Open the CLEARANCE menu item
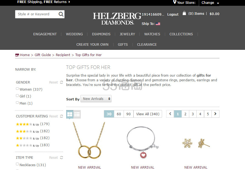 click(x=147, y=45)
